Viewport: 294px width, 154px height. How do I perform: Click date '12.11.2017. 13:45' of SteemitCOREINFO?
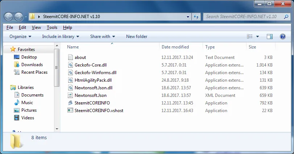(177, 103)
